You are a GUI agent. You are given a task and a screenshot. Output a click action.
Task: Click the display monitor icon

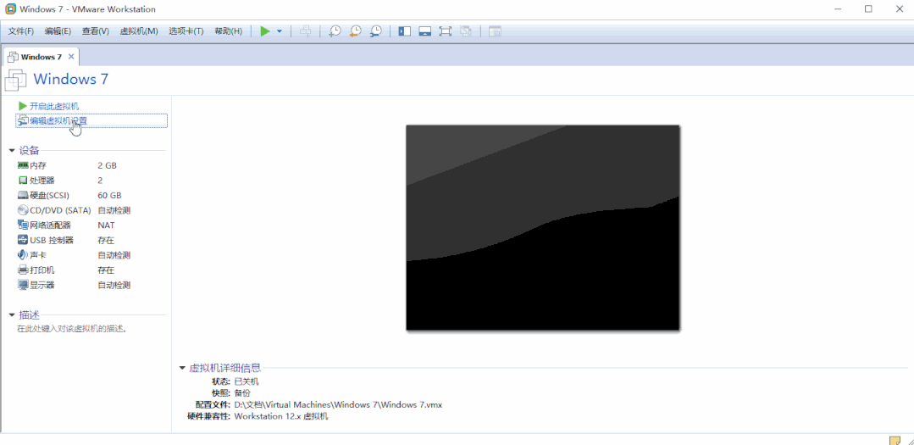24,285
